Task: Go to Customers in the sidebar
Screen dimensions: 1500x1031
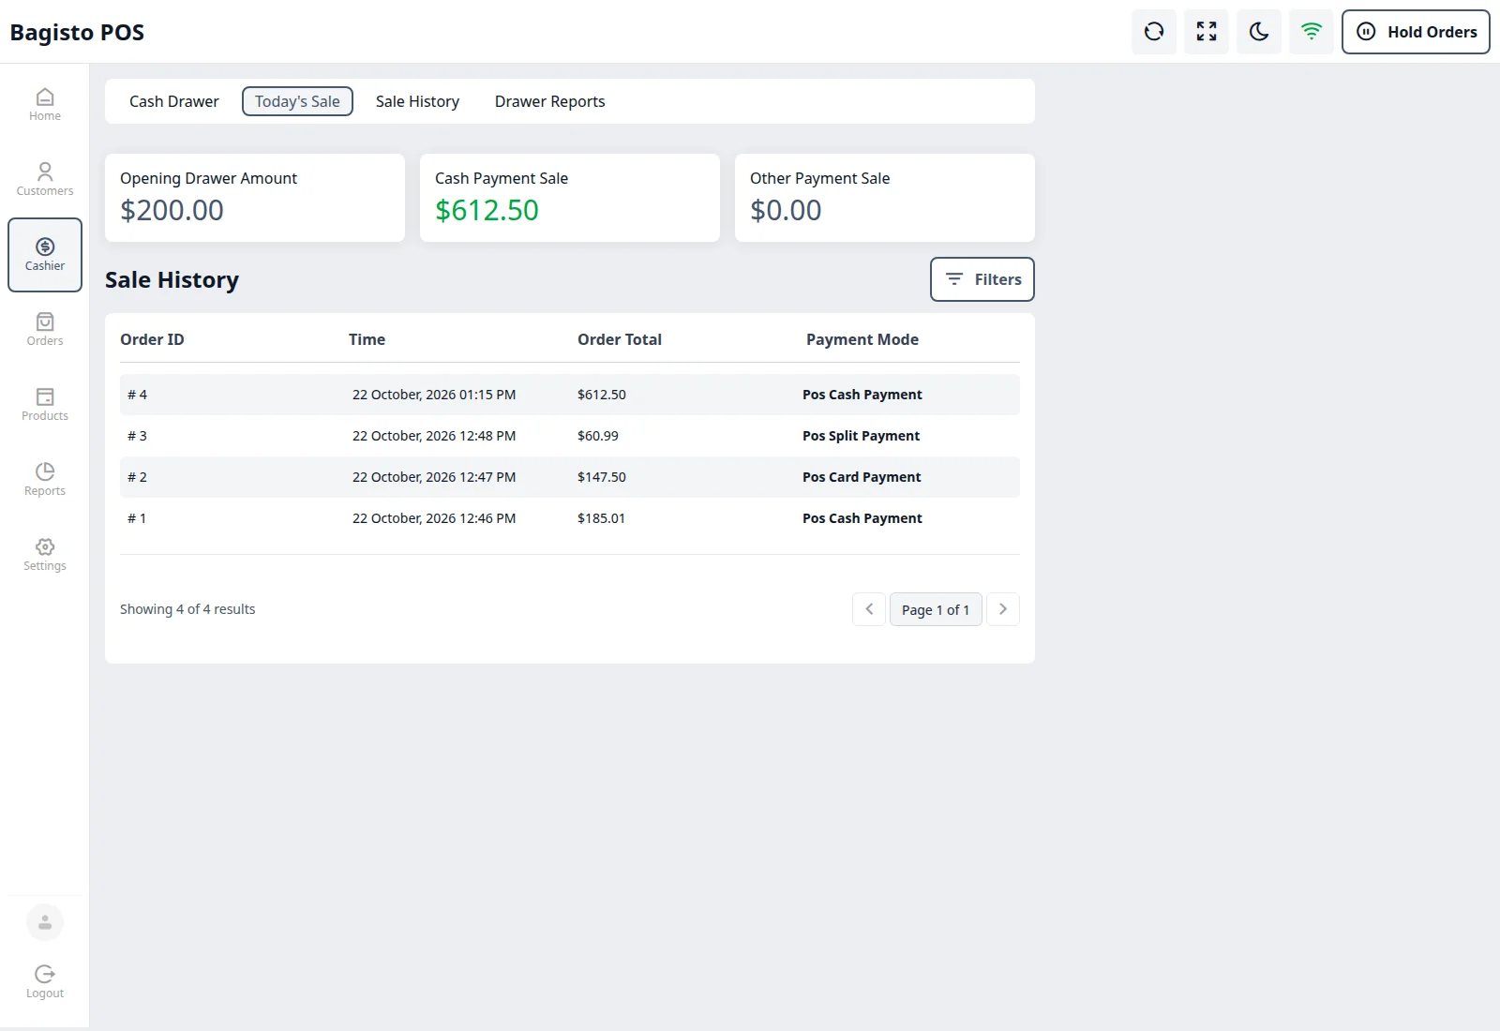Action: [x=45, y=180]
